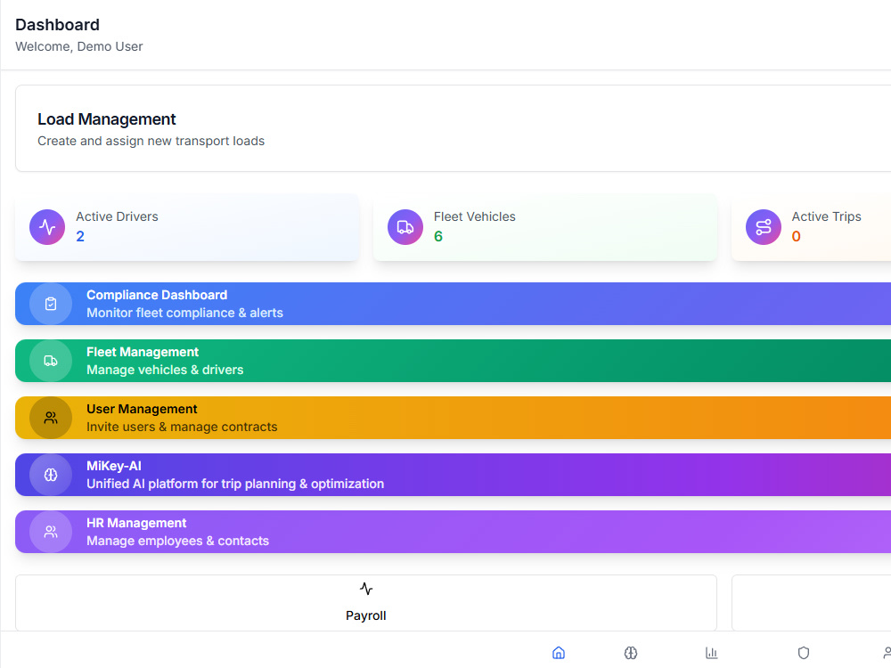This screenshot has height=668, width=891.
Task: Click the MiKey-AI brain icon
Action: pyautogui.click(x=51, y=475)
